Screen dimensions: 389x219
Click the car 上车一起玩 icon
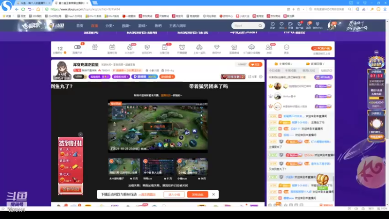coord(199,47)
